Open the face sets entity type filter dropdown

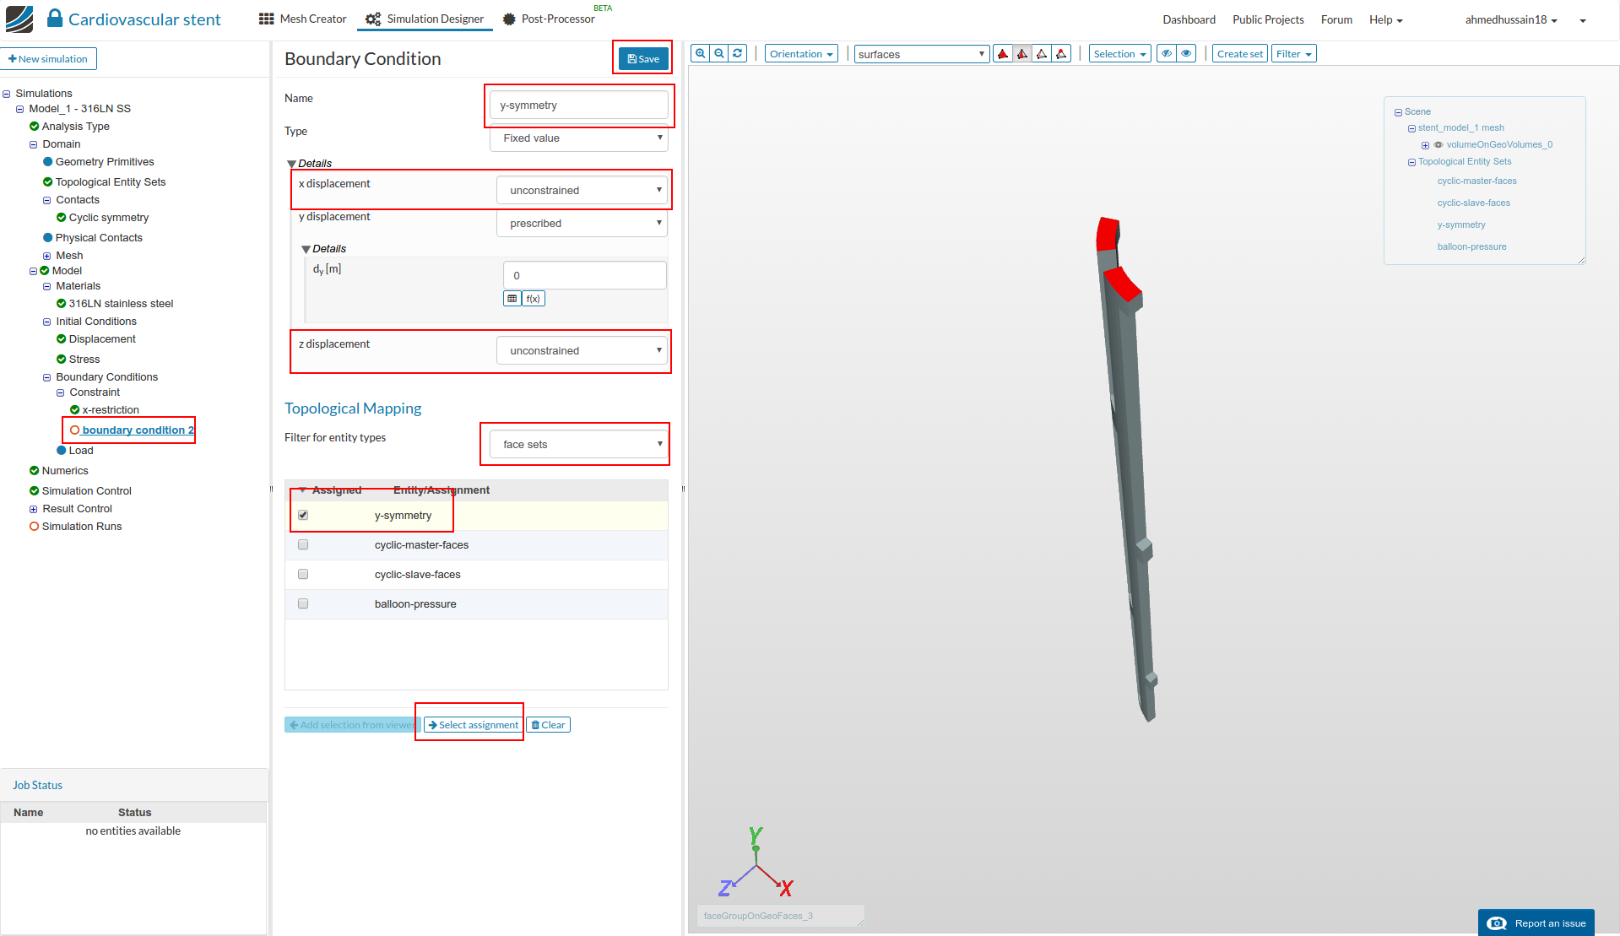tap(575, 443)
